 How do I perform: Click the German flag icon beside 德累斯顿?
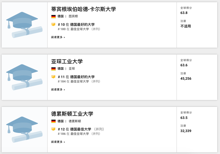[53, 121]
